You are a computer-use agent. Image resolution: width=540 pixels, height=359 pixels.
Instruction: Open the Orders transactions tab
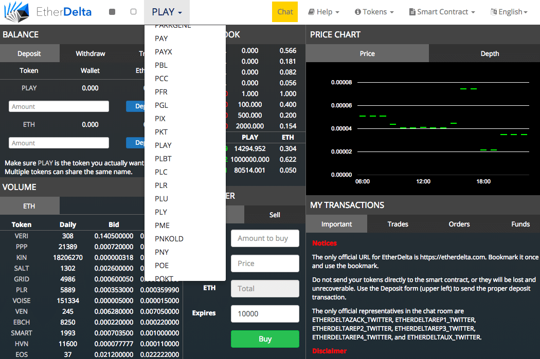click(x=459, y=224)
